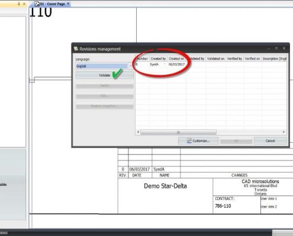The width and height of the screenshot is (293, 236).
Task: Maximize the Revisions management window
Action: [x=276, y=48]
